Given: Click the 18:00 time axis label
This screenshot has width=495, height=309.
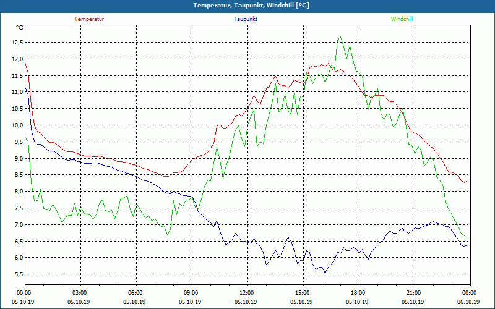Looking at the screenshot, I should tap(359, 292).
